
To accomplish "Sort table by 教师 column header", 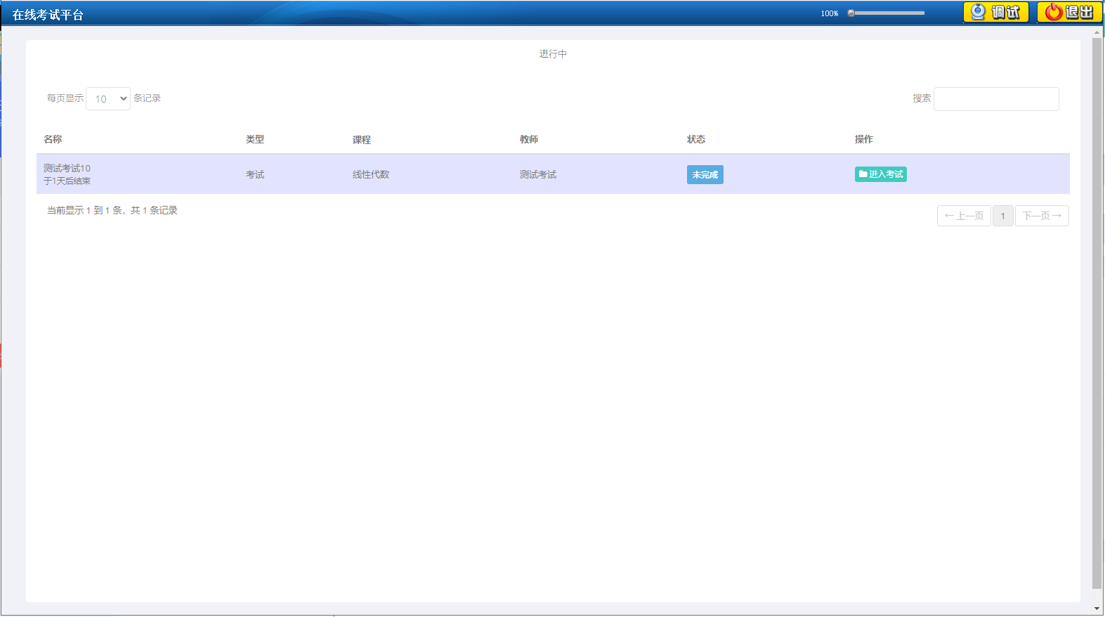I will pyautogui.click(x=529, y=139).
